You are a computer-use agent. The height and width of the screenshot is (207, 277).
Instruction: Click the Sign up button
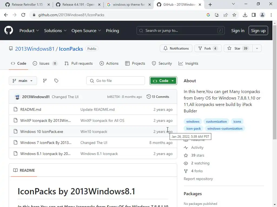pyautogui.click(x=258, y=30)
